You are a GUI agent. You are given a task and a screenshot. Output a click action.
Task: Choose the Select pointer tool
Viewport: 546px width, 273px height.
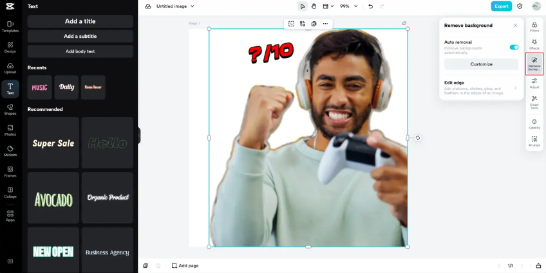(x=302, y=6)
